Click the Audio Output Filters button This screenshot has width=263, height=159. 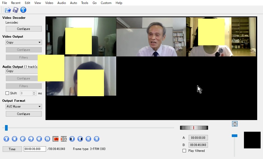click(24, 86)
